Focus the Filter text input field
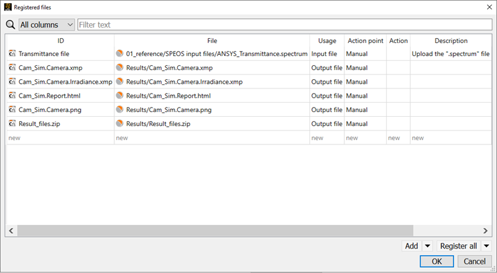 coord(284,24)
